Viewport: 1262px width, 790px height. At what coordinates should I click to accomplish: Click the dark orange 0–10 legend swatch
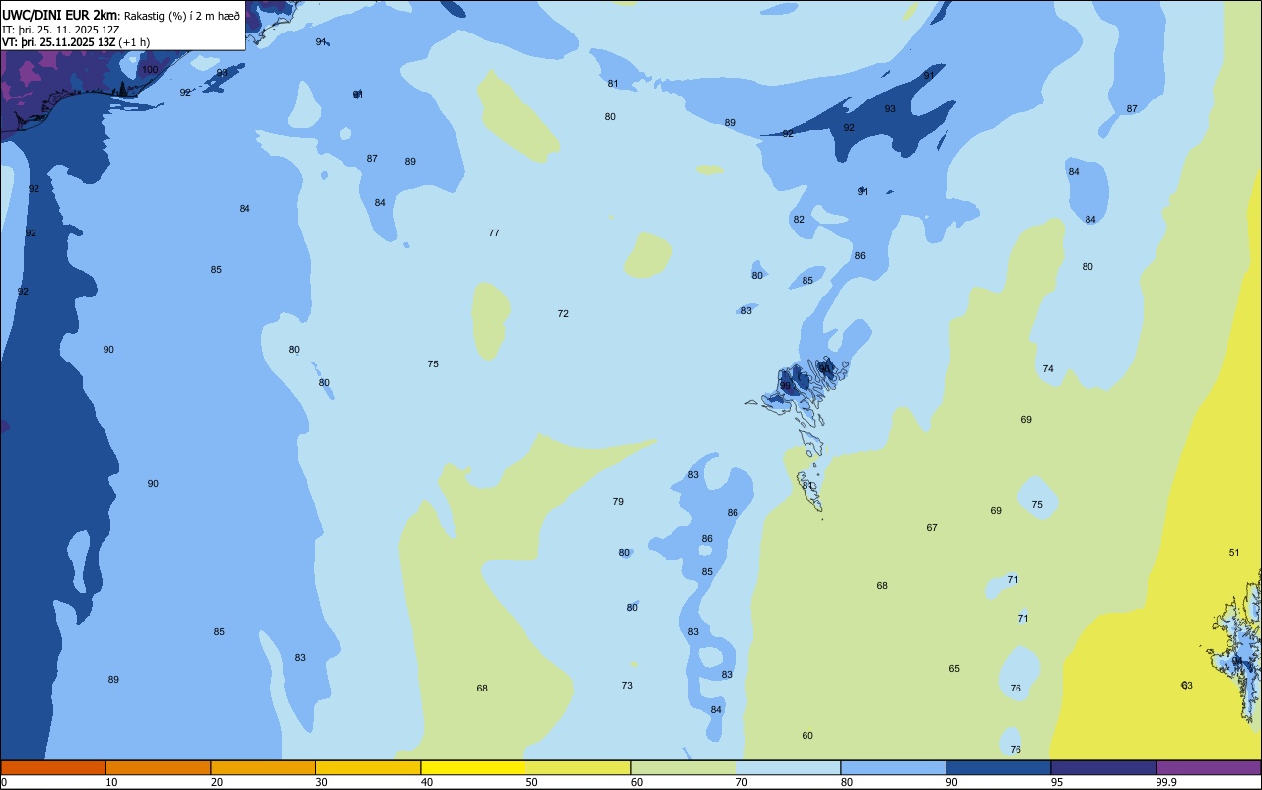click(53, 767)
